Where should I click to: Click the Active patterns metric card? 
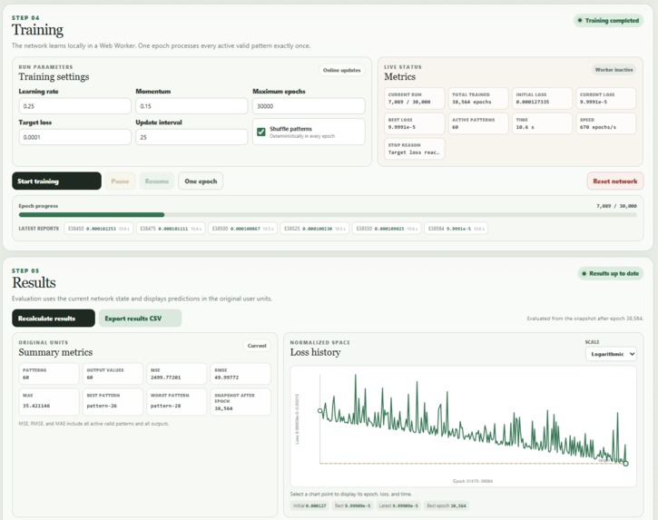[478, 123]
